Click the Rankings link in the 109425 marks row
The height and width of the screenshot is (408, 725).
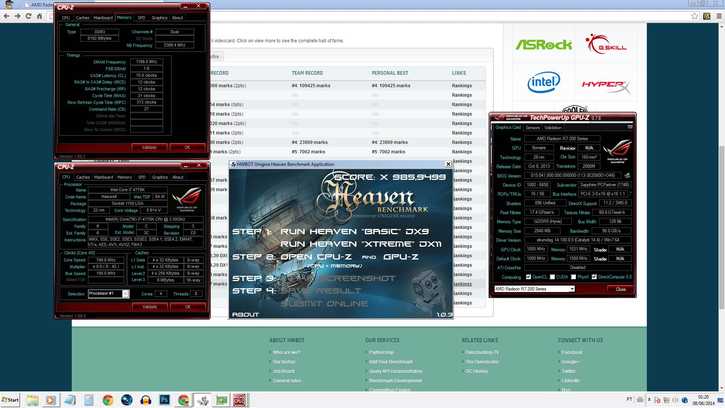click(x=462, y=86)
